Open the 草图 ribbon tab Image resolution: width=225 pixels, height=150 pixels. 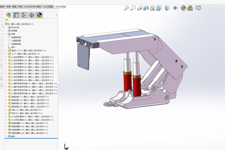(x=14, y=7)
